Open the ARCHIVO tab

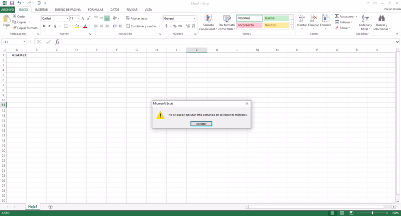tap(7, 9)
